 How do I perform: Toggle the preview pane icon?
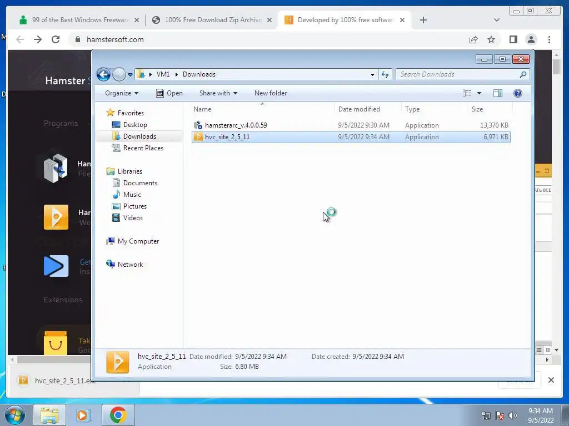498,93
